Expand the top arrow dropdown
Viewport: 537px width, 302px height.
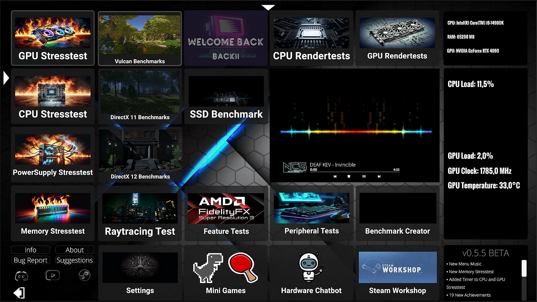(x=268, y=8)
